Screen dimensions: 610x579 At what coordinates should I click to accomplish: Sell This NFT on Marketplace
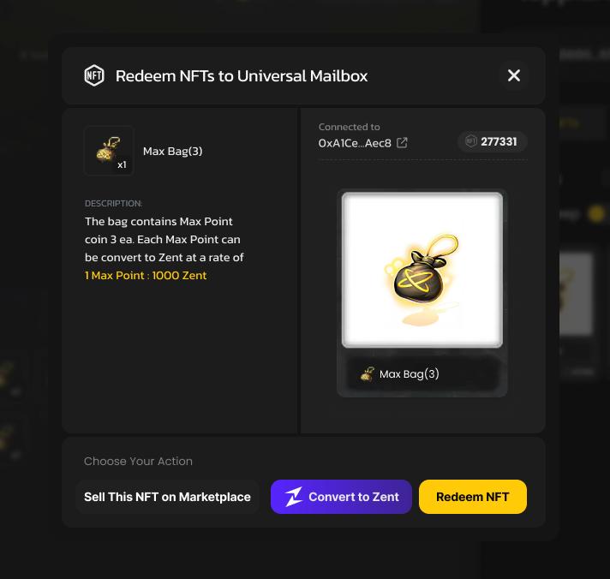(167, 497)
